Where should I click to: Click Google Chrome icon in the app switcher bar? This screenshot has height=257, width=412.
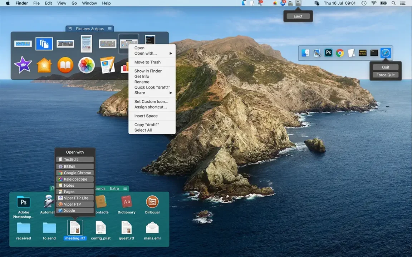pyautogui.click(x=340, y=53)
